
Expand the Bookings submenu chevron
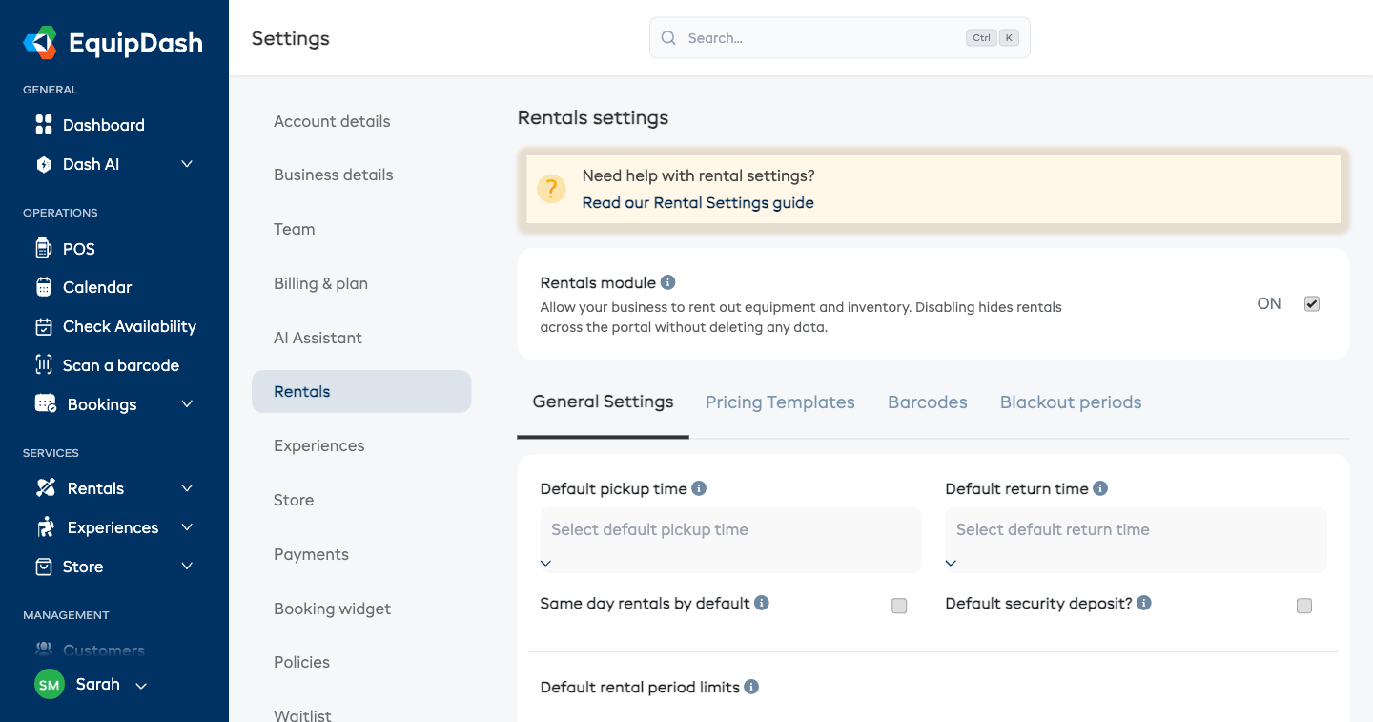tap(187, 404)
